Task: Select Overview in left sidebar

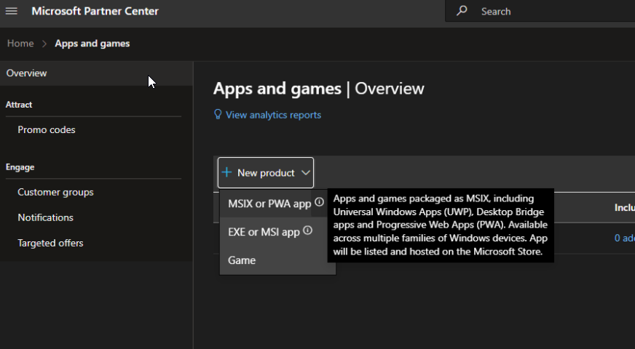Action: click(27, 73)
